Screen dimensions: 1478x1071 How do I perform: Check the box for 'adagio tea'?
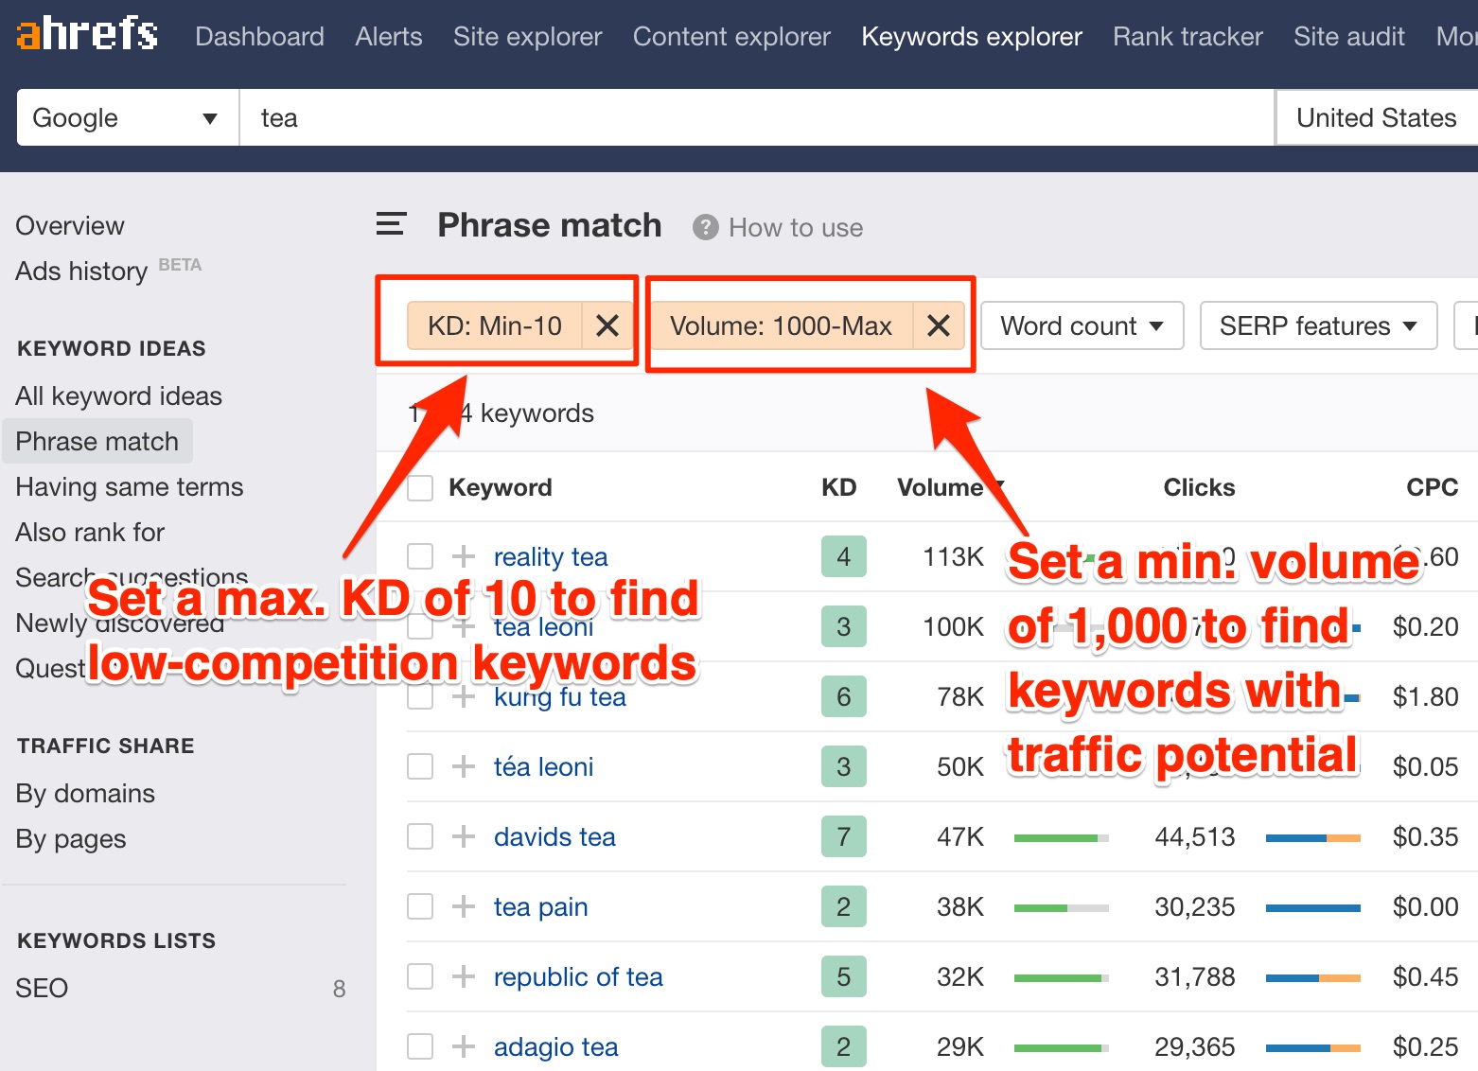(x=420, y=1046)
